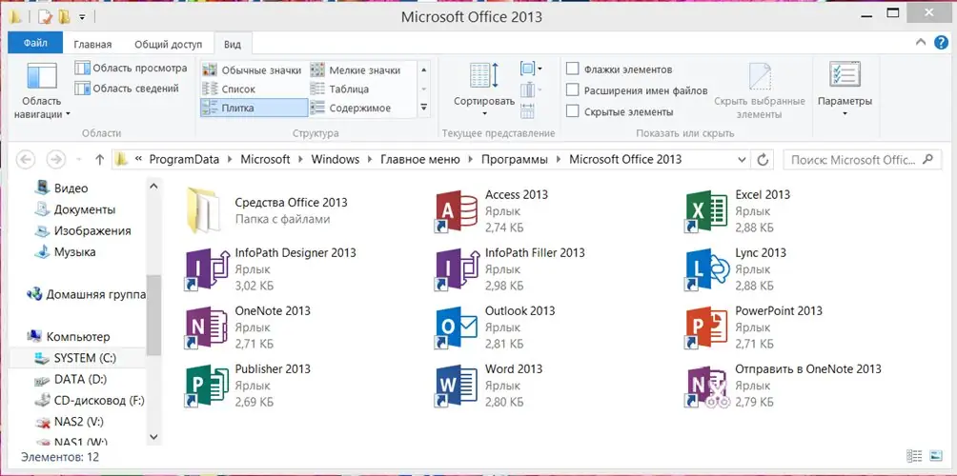957x476 pixels.
Task: Enable the Расширения имен файлов checkbox
Action: 572,90
